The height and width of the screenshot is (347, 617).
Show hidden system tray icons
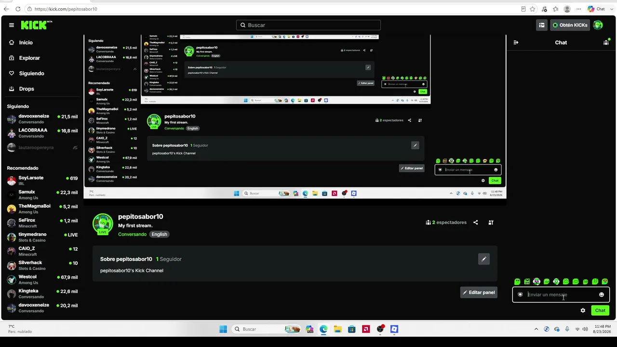pos(536,329)
